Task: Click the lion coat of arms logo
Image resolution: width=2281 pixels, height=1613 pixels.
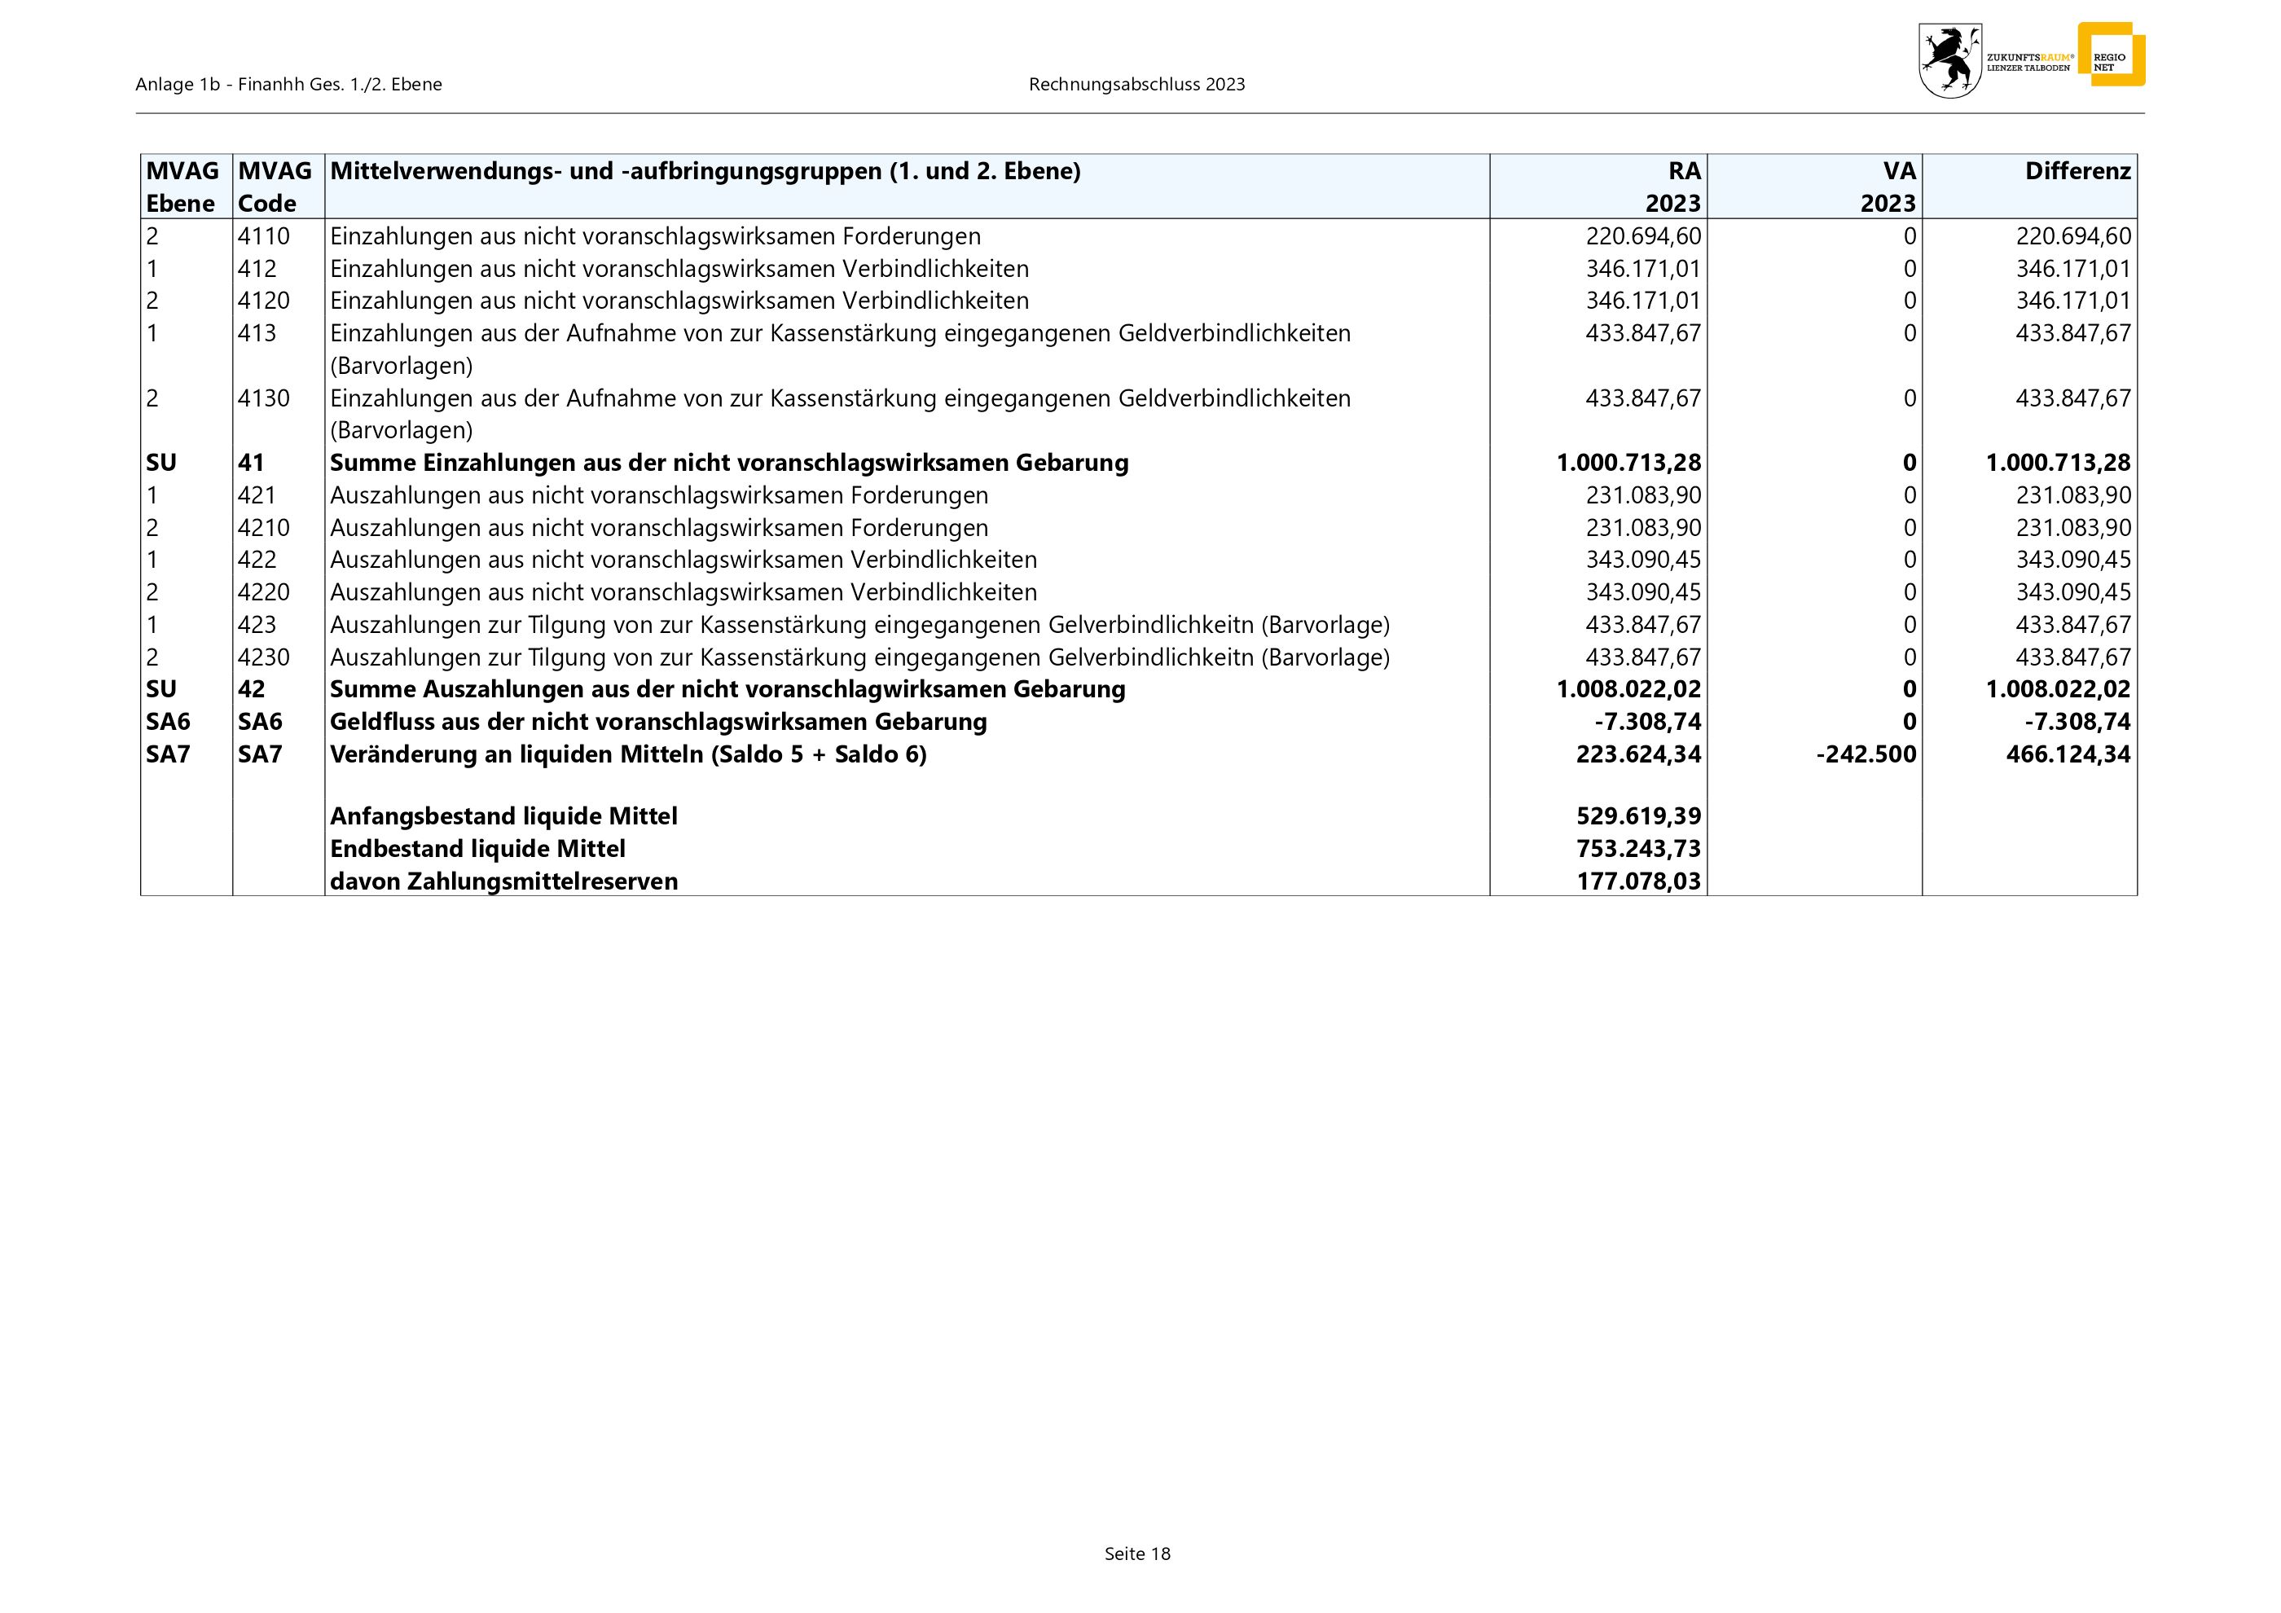Action: (x=1949, y=60)
